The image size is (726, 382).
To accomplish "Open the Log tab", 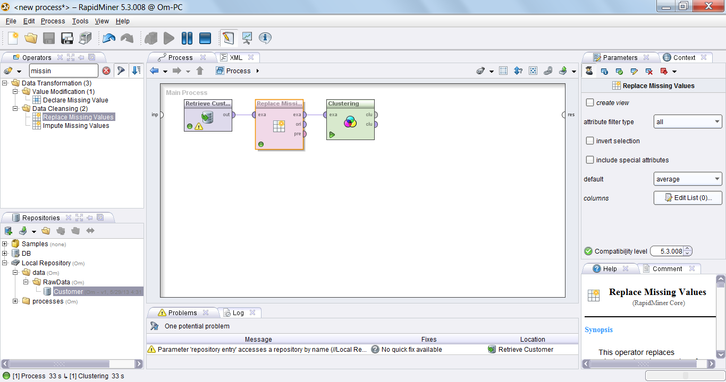I will 238,312.
